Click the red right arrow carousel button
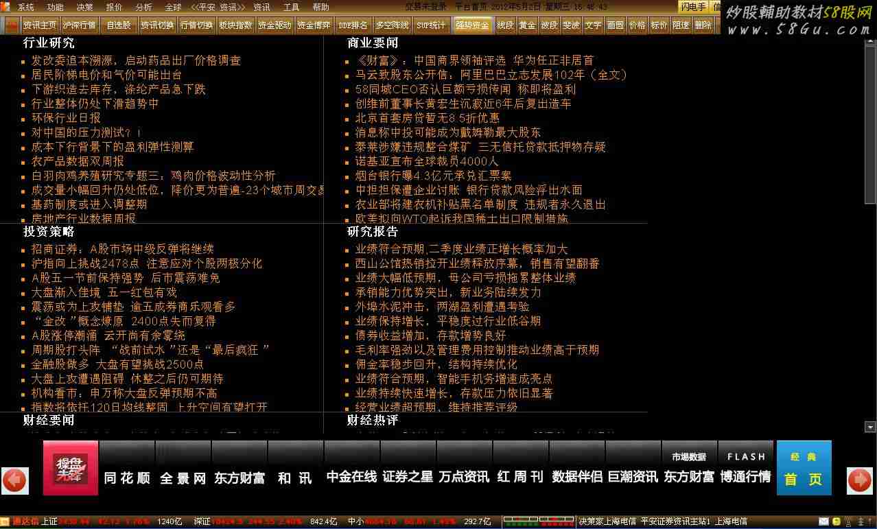The height and width of the screenshot is (529, 877). pyautogui.click(x=860, y=480)
